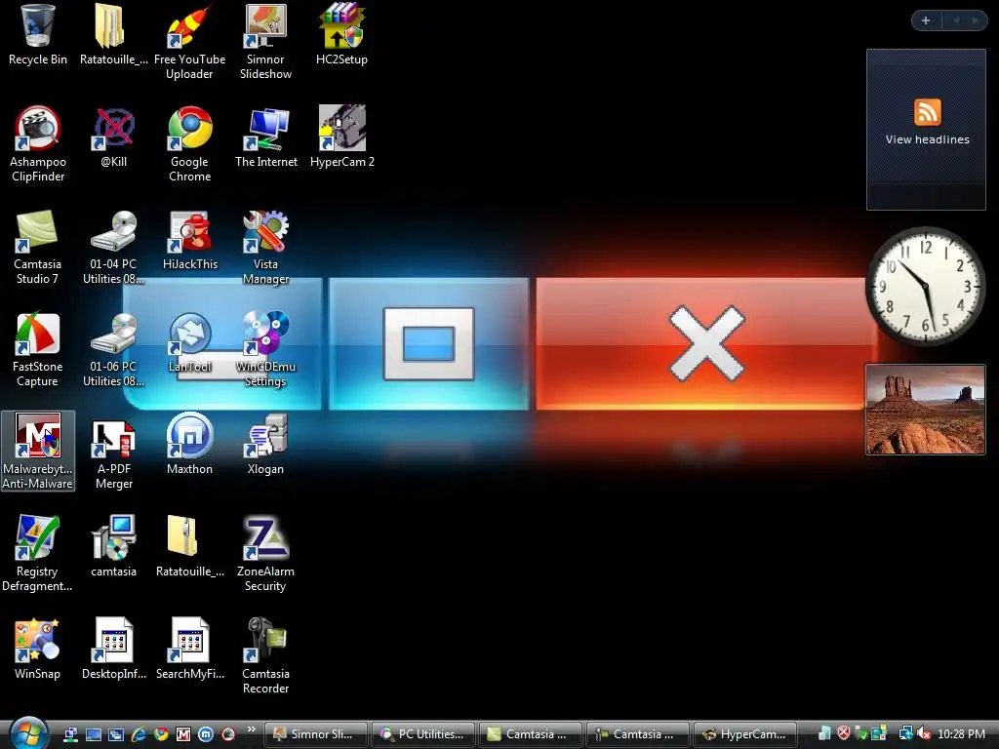Launch A-PDF Merger shortcut
The width and height of the screenshot is (999, 749).
(113, 453)
